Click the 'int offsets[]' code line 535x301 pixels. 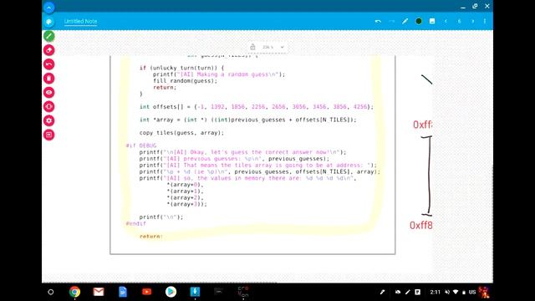(x=257, y=107)
